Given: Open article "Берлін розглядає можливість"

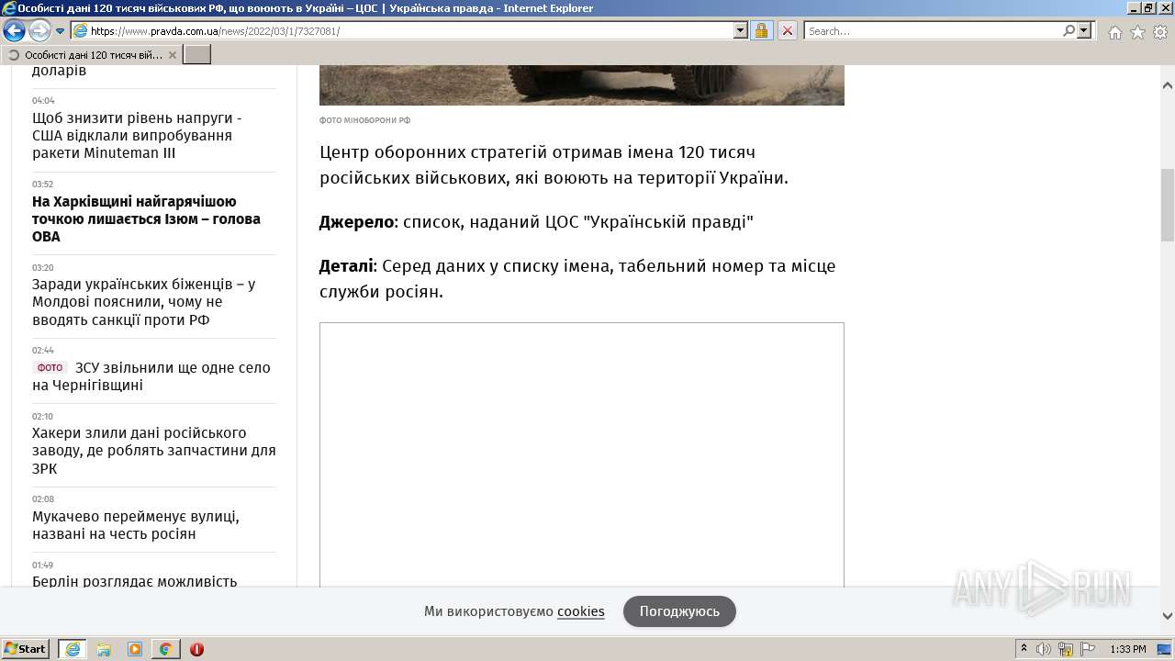Looking at the screenshot, I should pyautogui.click(x=134, y=581).
